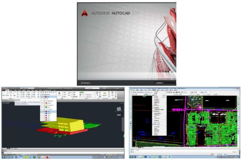
Task: Click the yellow color swatch in layer list
Action: [46, 105]
